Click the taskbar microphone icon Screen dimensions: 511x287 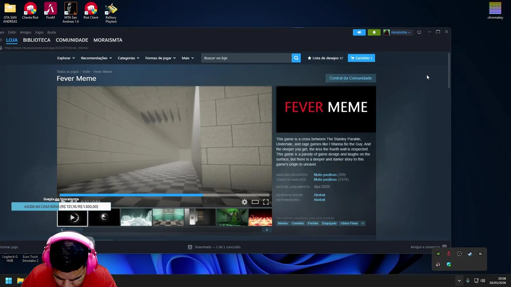click(x=467, y=281)
